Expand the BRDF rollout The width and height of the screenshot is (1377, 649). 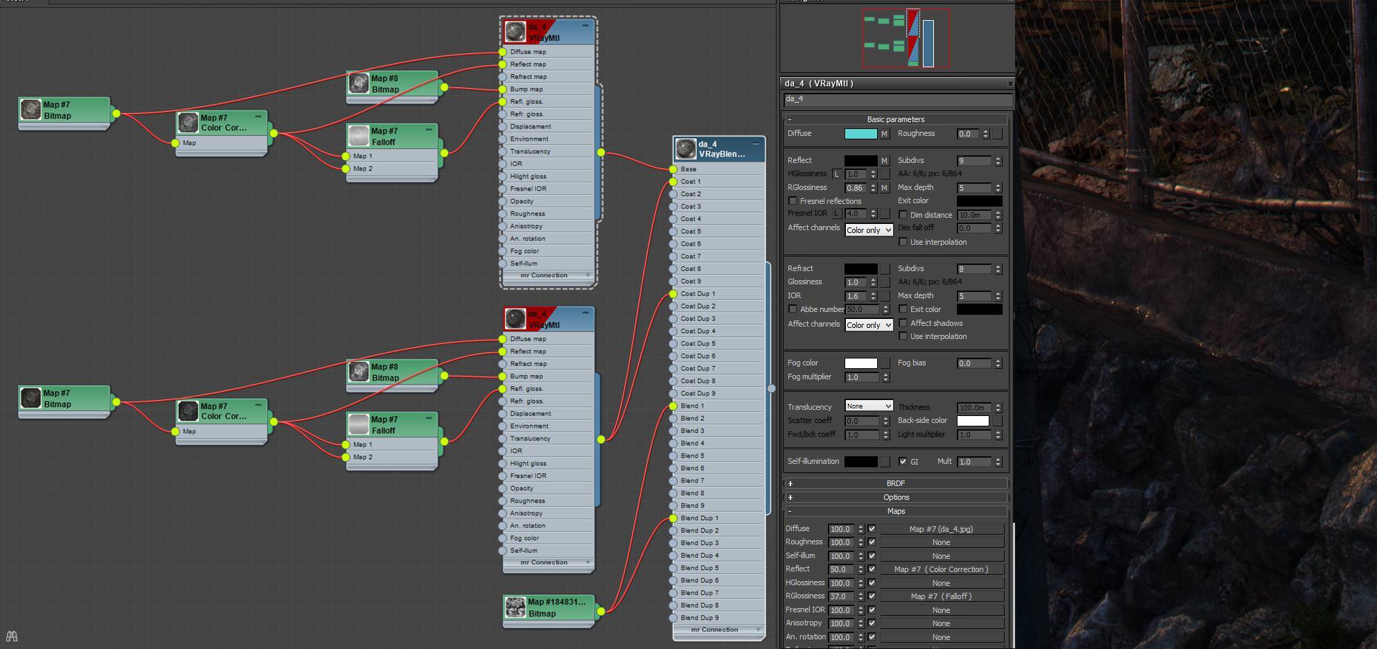(895, 483)
